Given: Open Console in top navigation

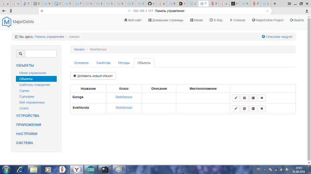Looking at the screenshot, I should click(x=238, y=20).
